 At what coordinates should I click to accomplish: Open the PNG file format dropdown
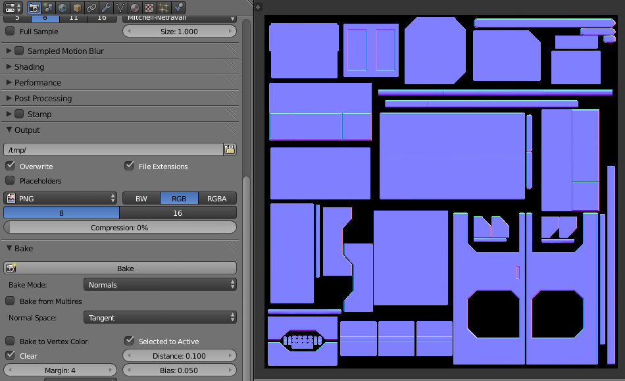(x=60, y=198)
